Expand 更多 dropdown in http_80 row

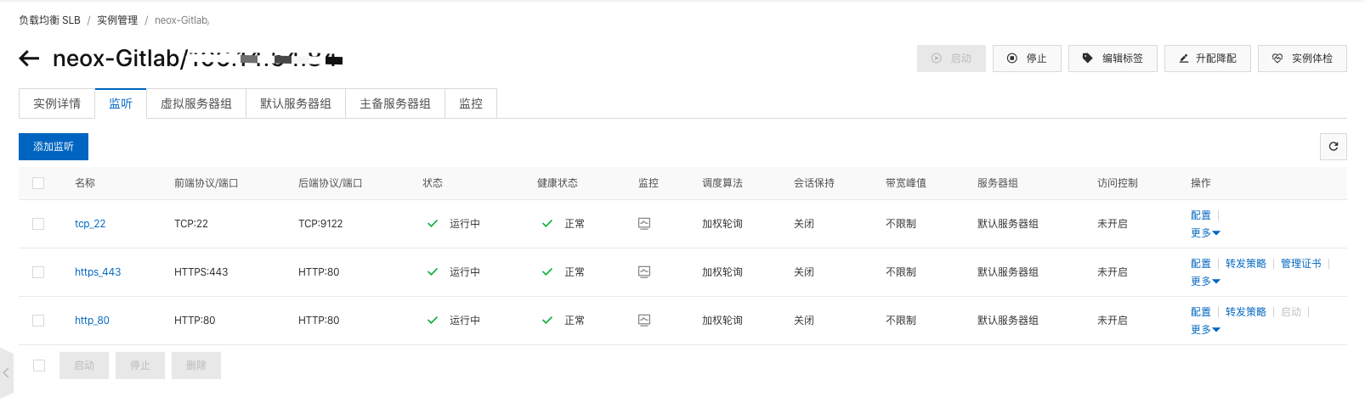1205,330
